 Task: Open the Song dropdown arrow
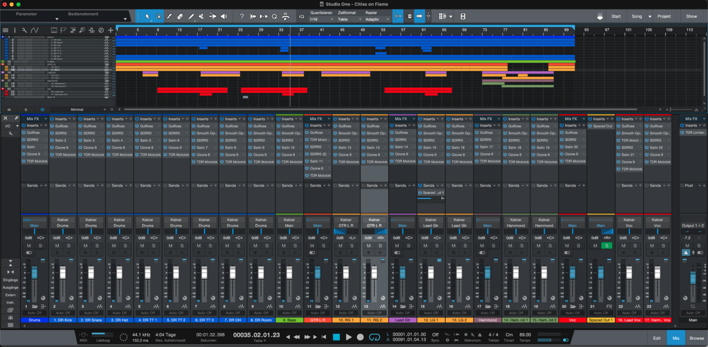650,17
